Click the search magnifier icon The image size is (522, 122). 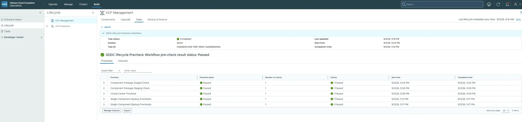(404, 4)
